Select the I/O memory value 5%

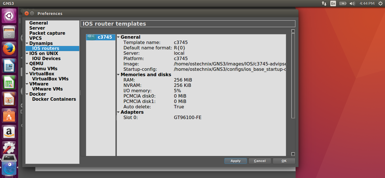177,91
